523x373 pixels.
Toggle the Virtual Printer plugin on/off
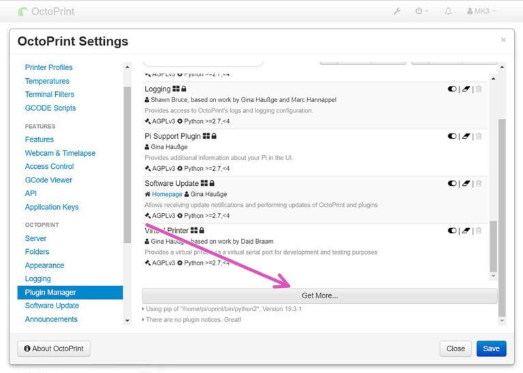tap(452, 231)
